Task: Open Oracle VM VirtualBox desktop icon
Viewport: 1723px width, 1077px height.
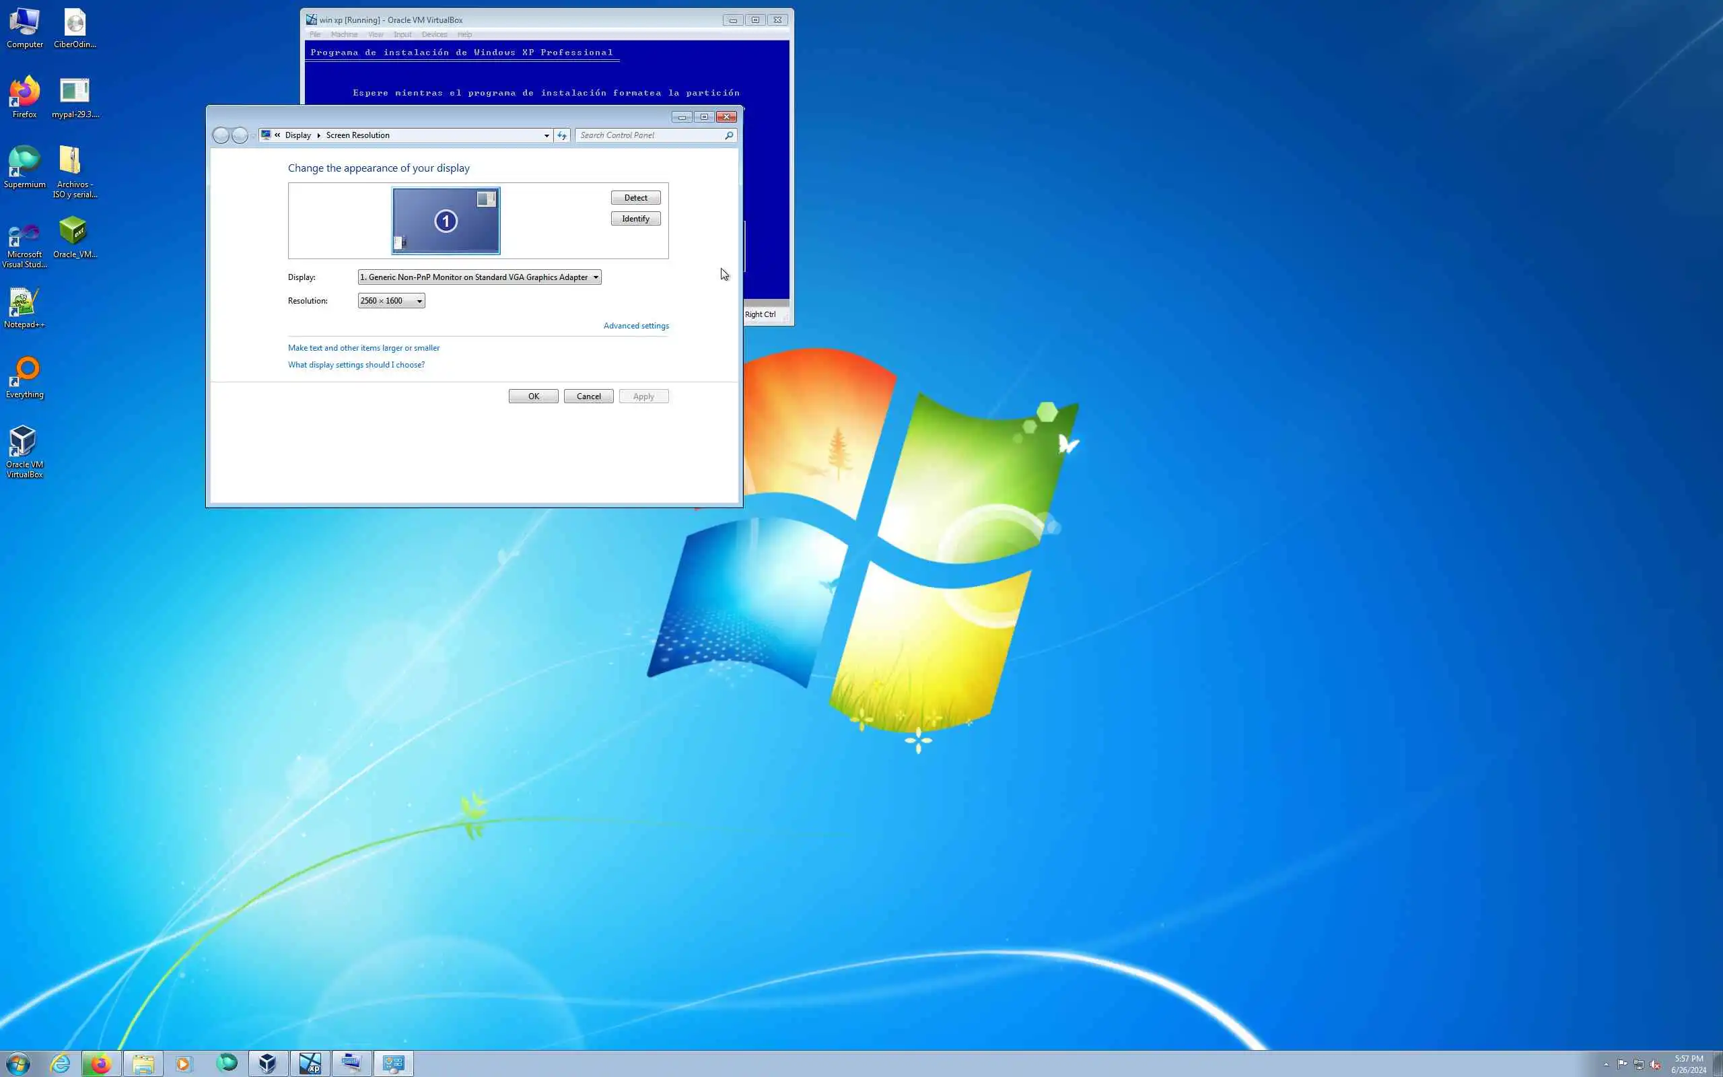Action: pos(24,443)
